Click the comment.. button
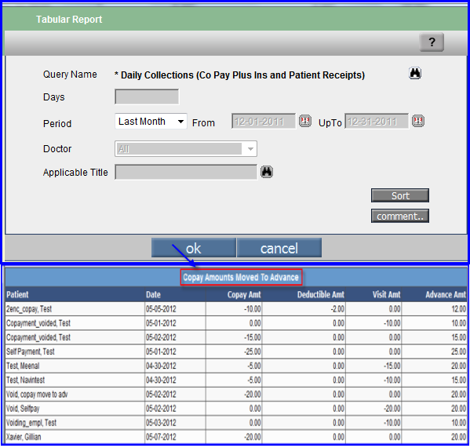 click(x=400, y=216)
